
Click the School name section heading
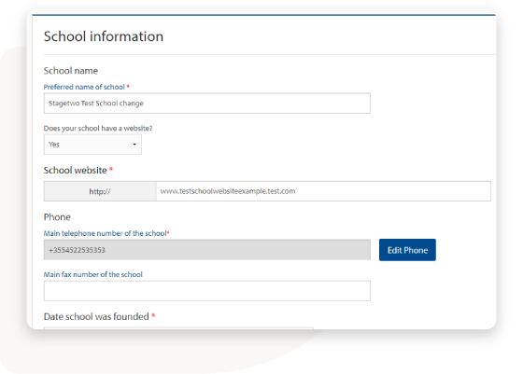71,71
